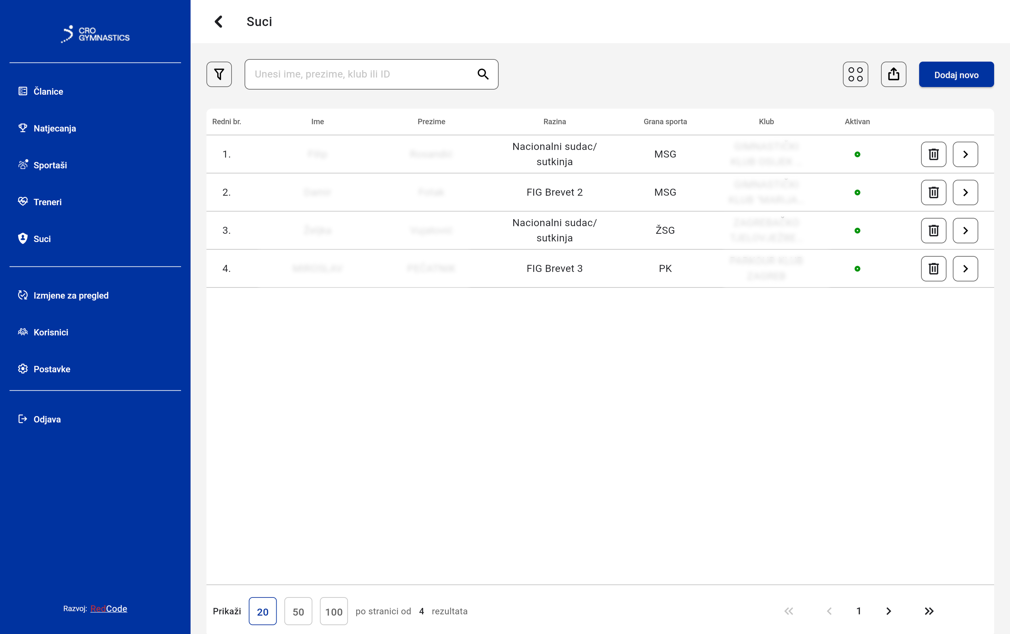Delete the FIG Brevet 3 judge

(933, 268)
